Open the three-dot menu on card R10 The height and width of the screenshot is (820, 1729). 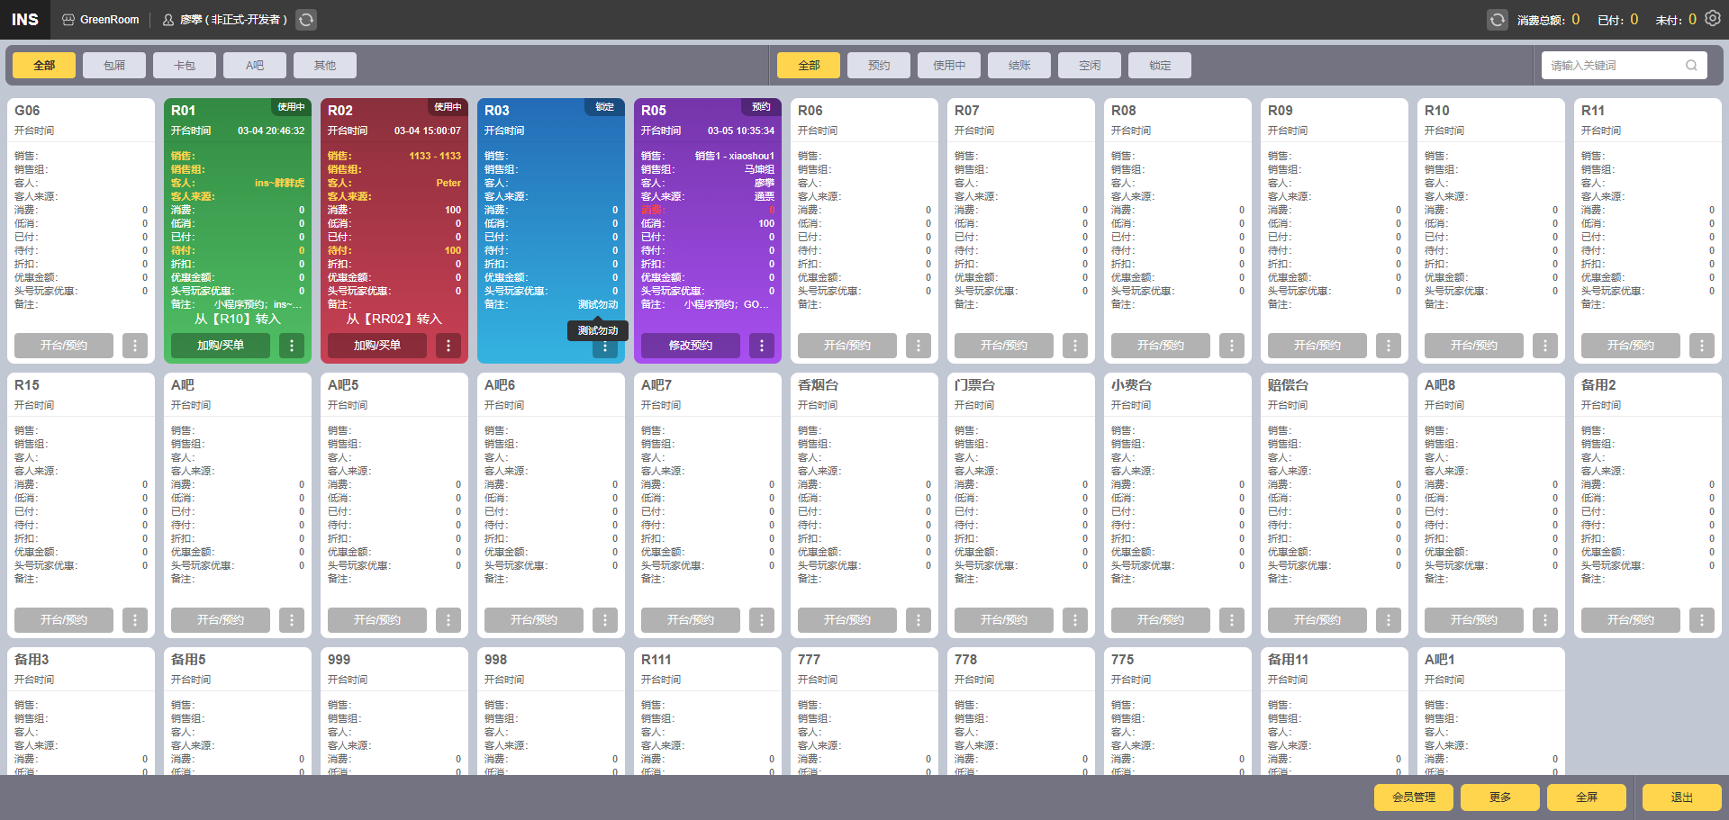click(x=1545, y=346)
